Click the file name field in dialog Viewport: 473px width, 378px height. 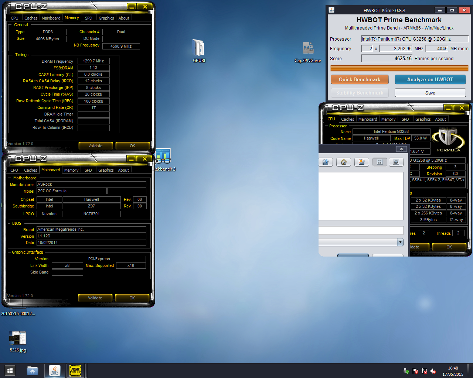coord(361,230)
